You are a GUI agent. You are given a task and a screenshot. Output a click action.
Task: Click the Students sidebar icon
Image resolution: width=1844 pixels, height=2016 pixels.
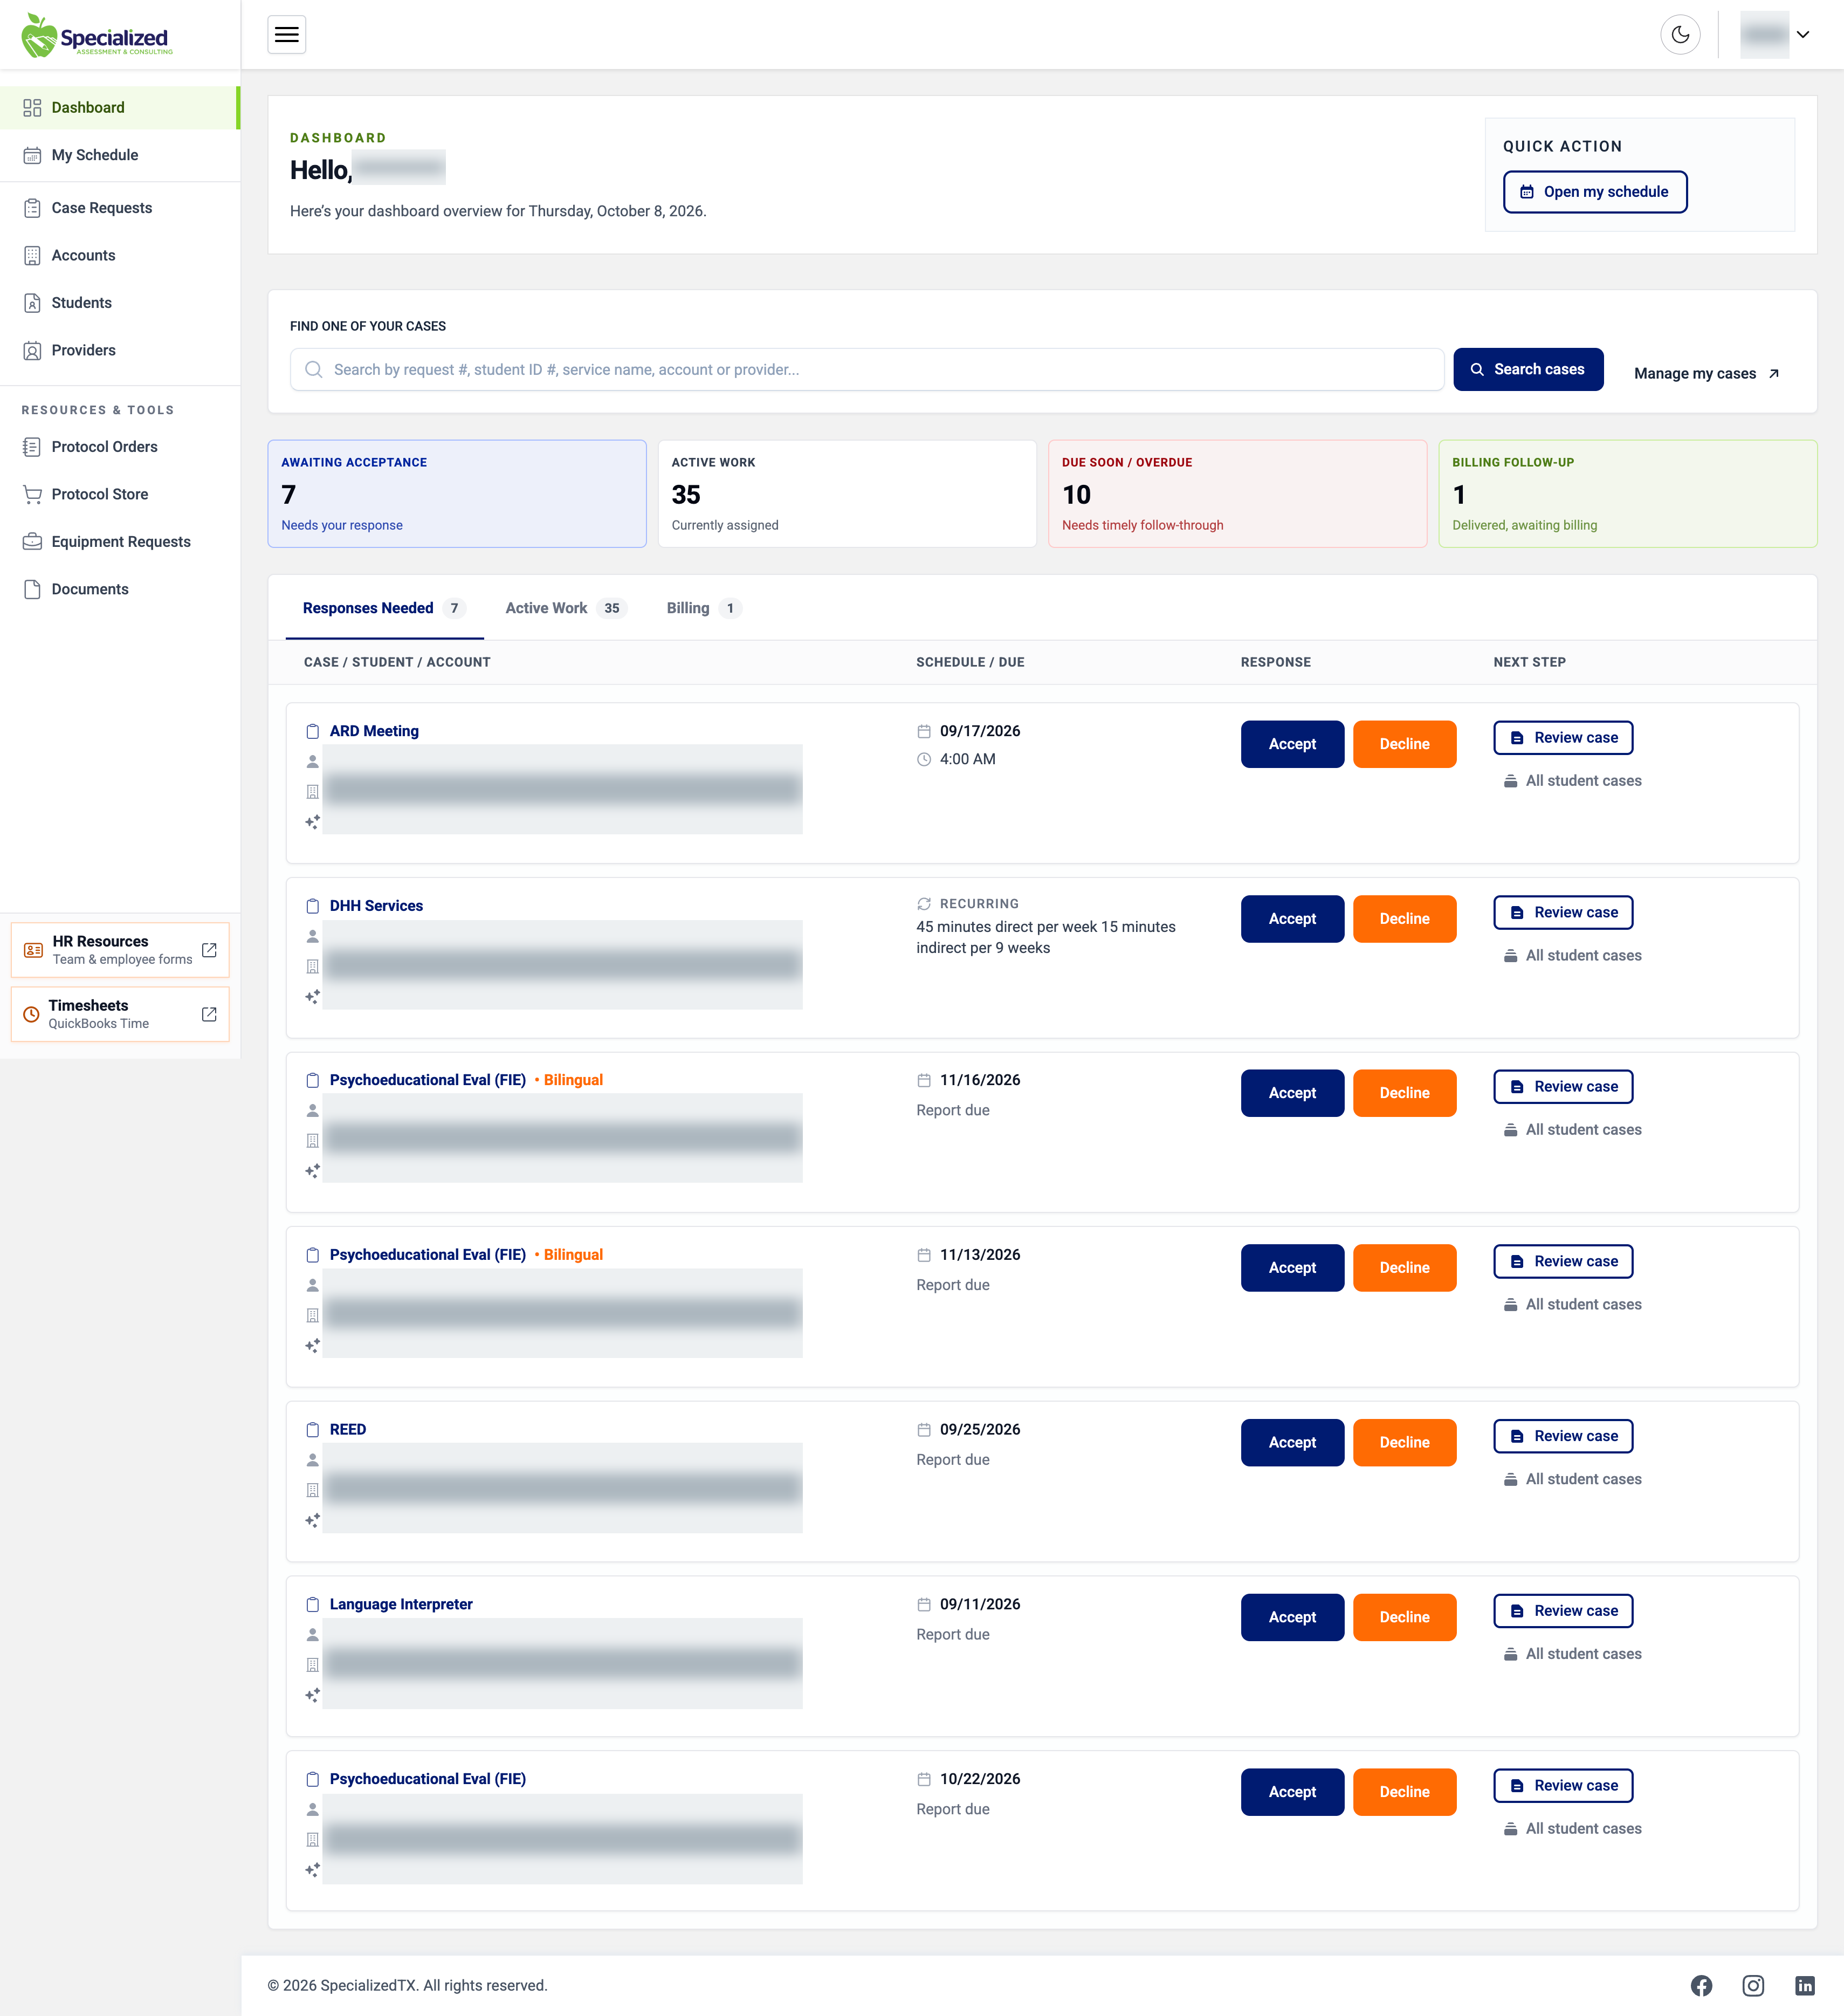(32, 303)
